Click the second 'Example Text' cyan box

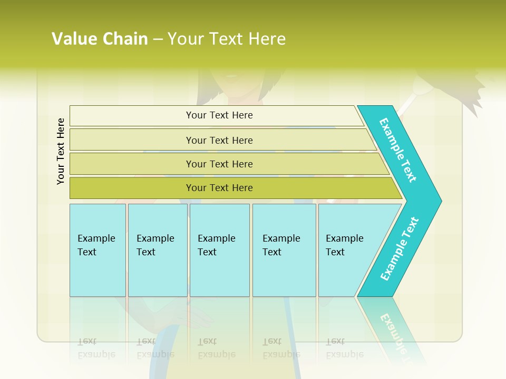(x=158, y=250)
